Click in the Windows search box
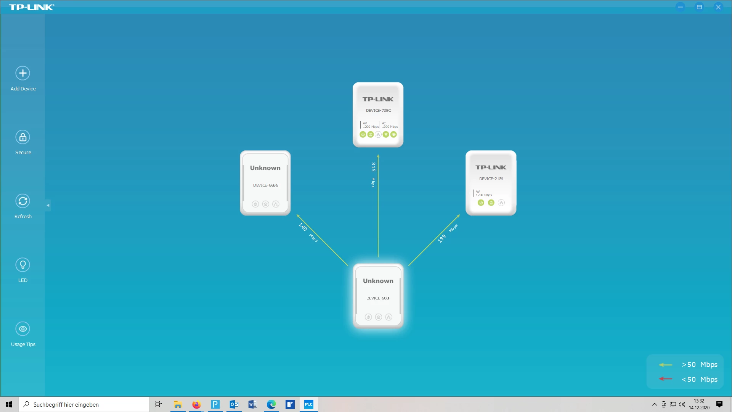This screenshot has width=732, height=412. (86, 404)
